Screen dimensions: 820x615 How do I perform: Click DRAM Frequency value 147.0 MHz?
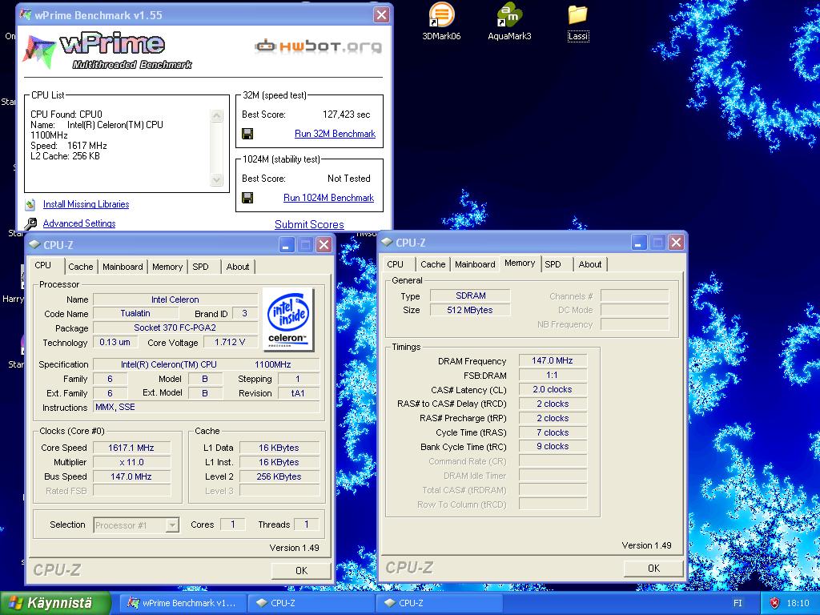[x=553, y=360]
